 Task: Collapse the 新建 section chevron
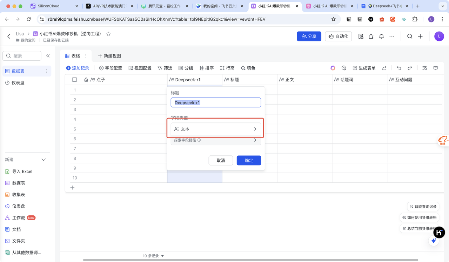[x=44, y=160]
